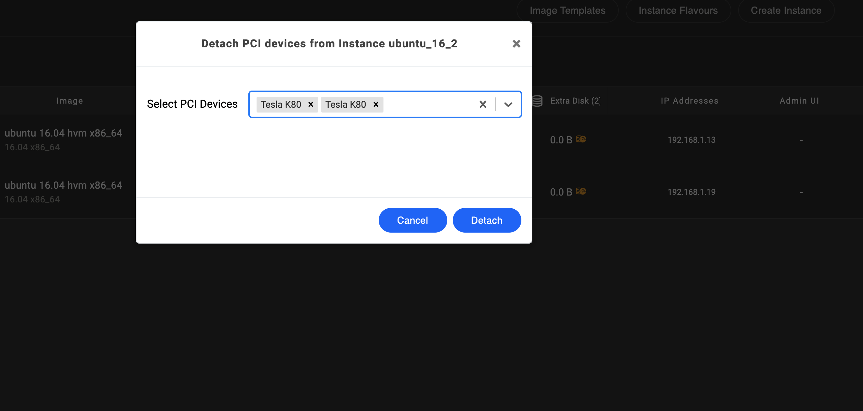
Task: Click the Extra Disk column header
Action: pos(575,101)
